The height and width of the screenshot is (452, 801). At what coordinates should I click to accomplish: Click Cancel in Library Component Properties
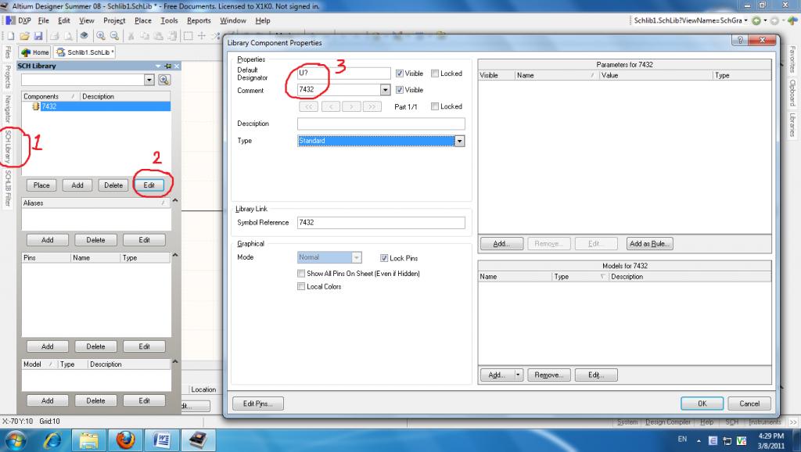pos(749,404)
